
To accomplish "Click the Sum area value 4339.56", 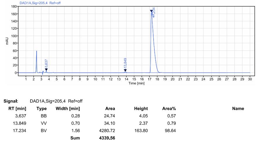I will 107,138.
